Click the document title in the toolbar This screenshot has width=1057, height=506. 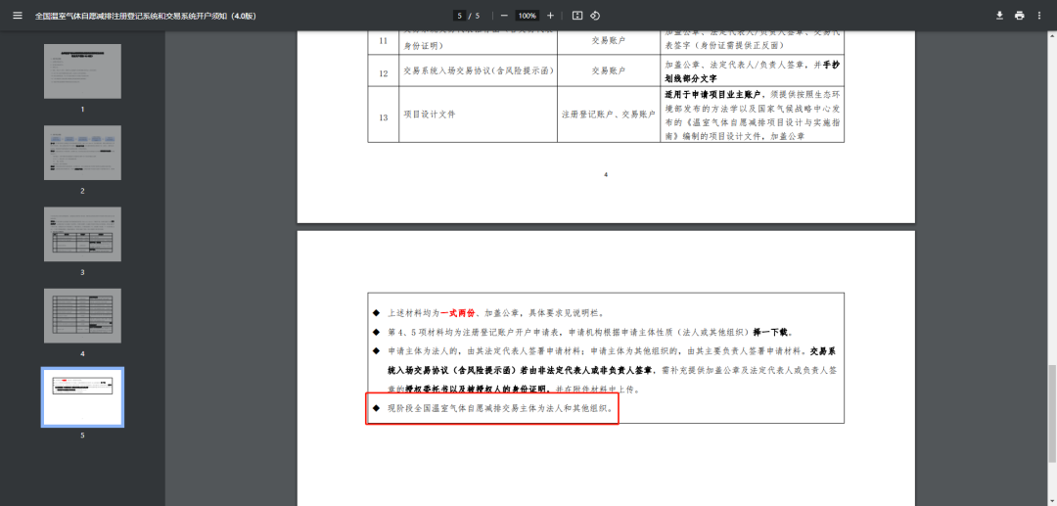click(146, 16)
